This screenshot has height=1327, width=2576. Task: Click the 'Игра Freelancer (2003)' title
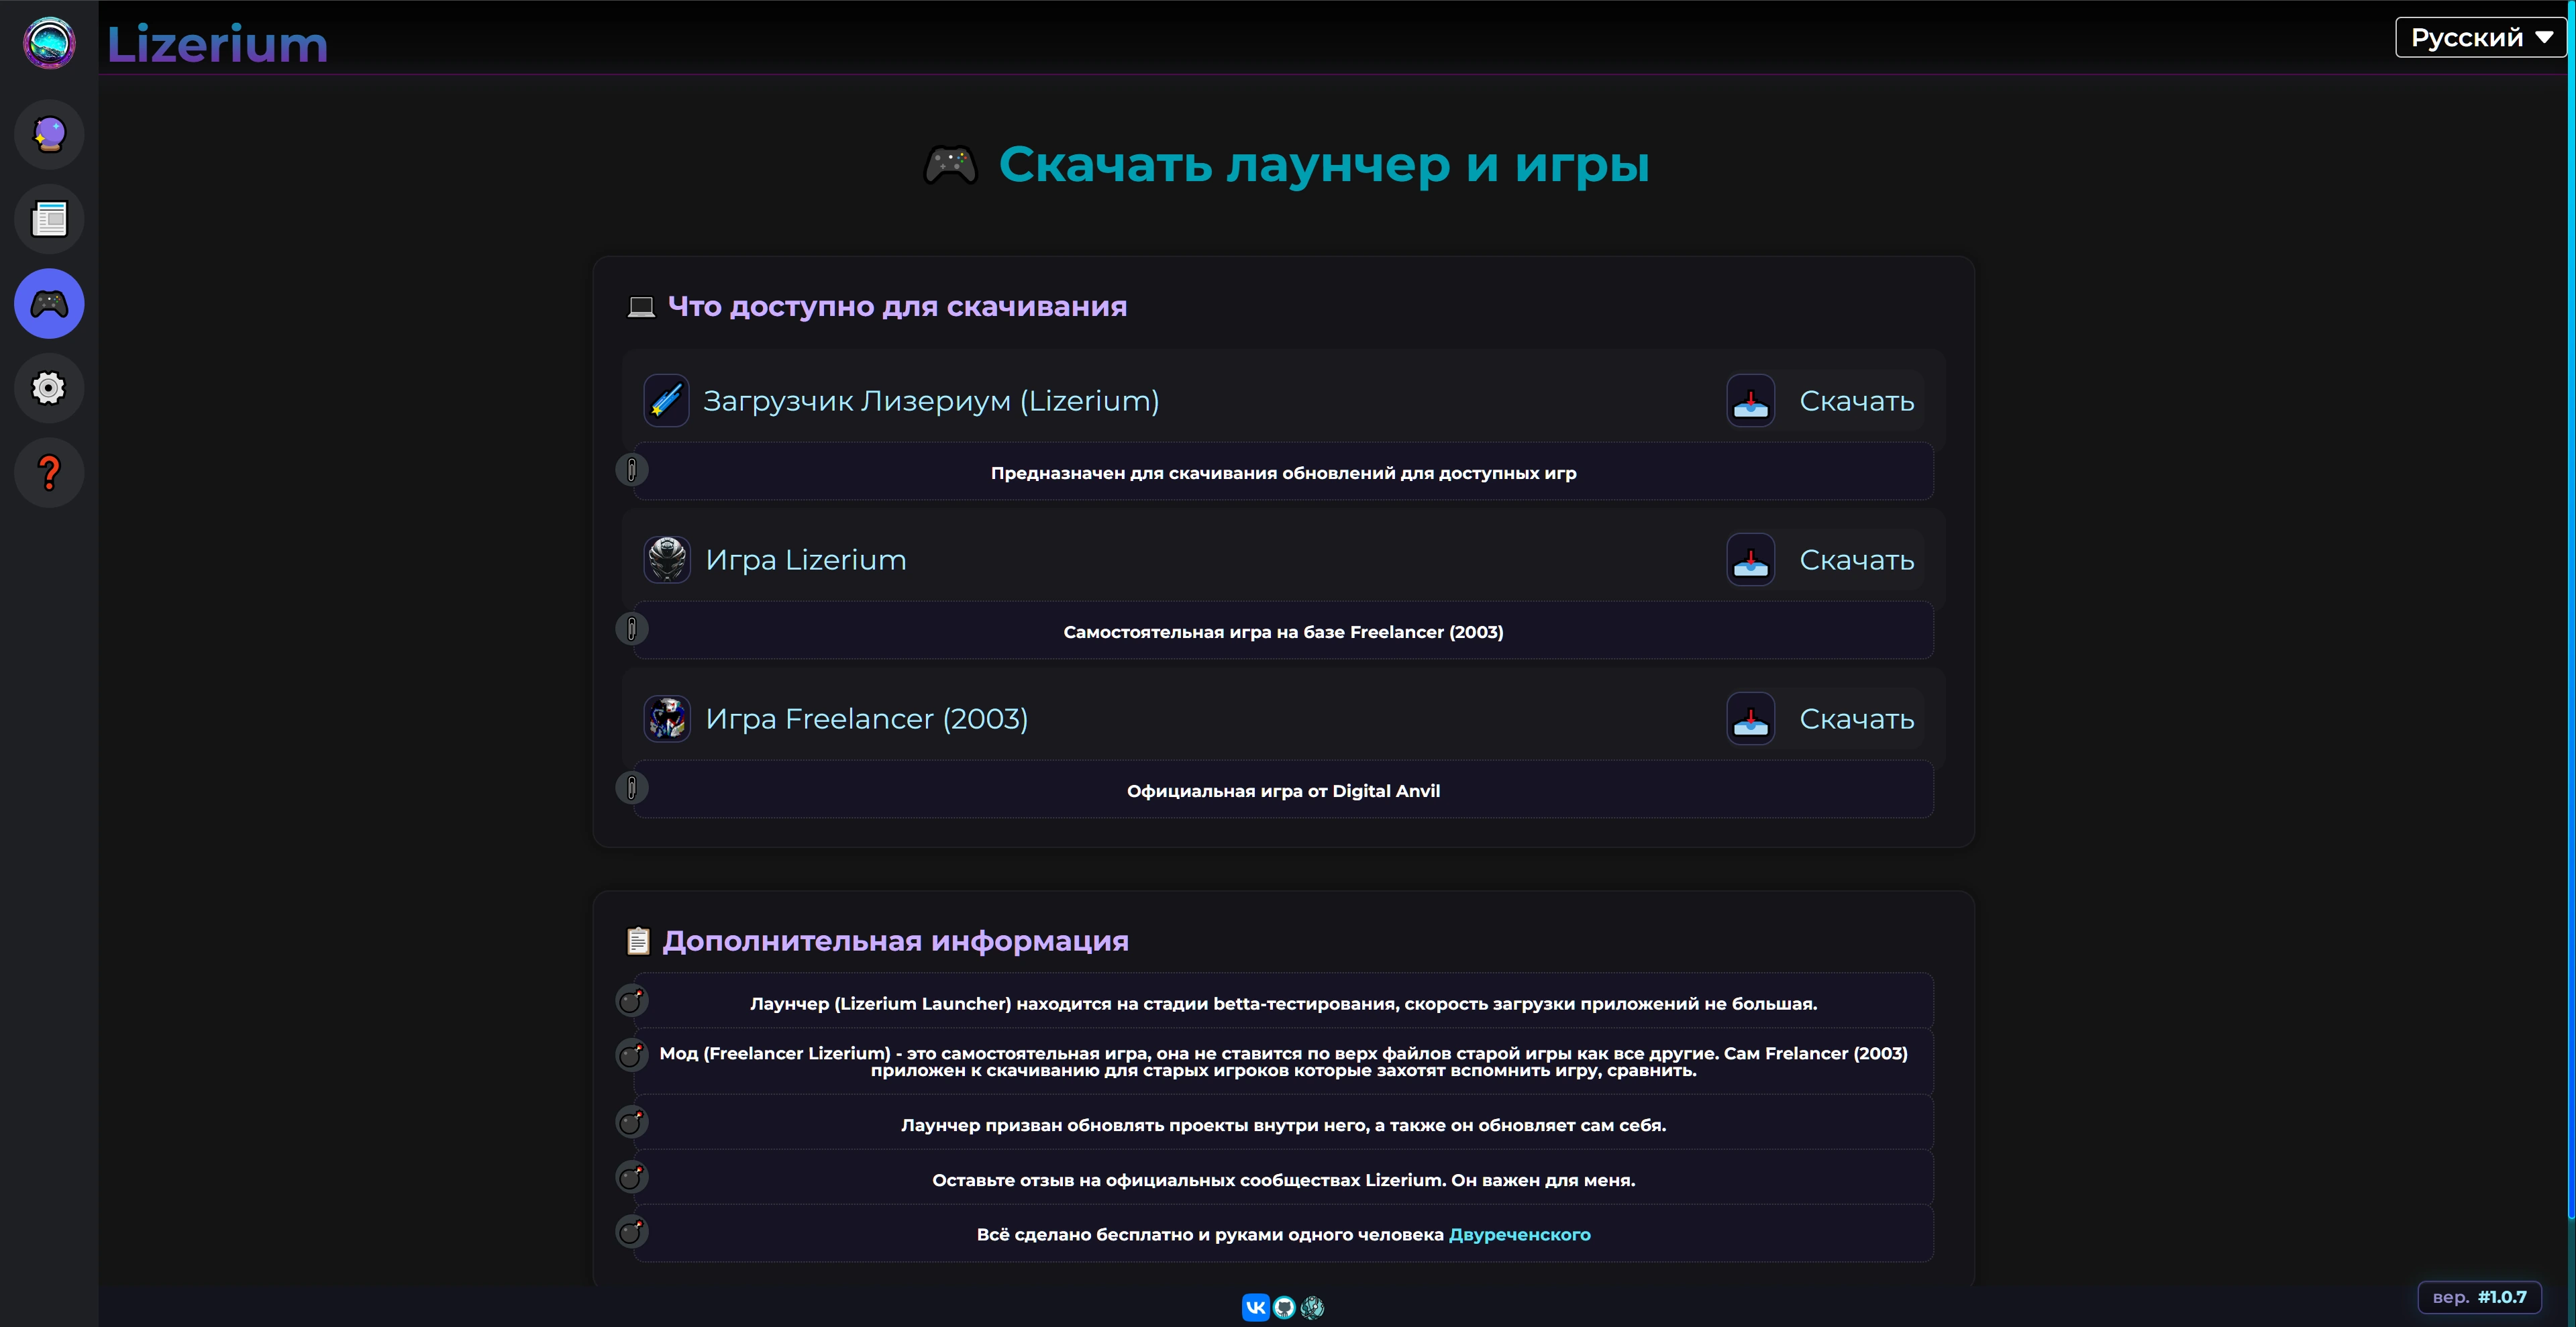[867, 719]
